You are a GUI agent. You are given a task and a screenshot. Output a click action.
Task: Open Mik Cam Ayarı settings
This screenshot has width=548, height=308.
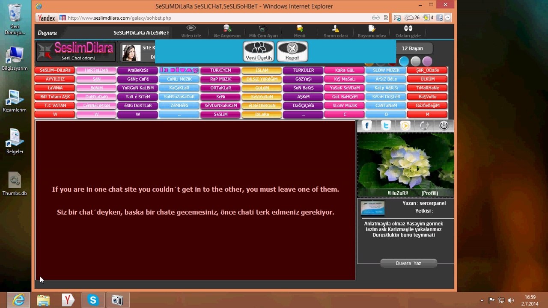[x=263, y=32]
